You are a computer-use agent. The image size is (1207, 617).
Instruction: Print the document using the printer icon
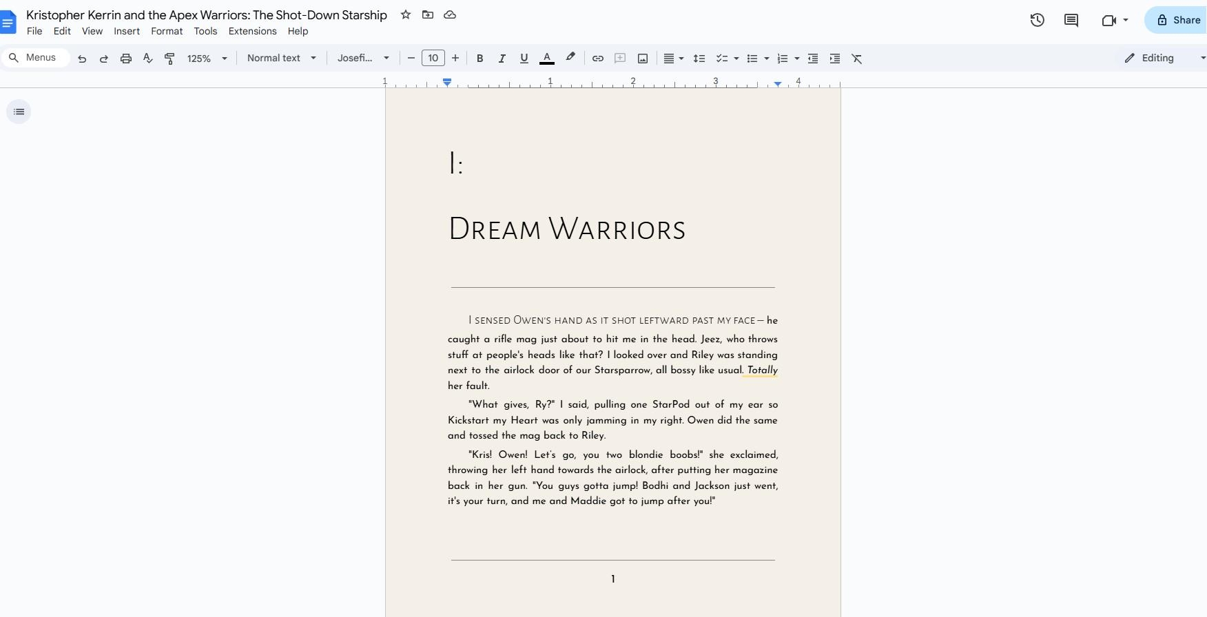click(x=125, y=59)
